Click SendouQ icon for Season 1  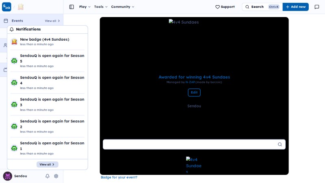coord(14,148)
